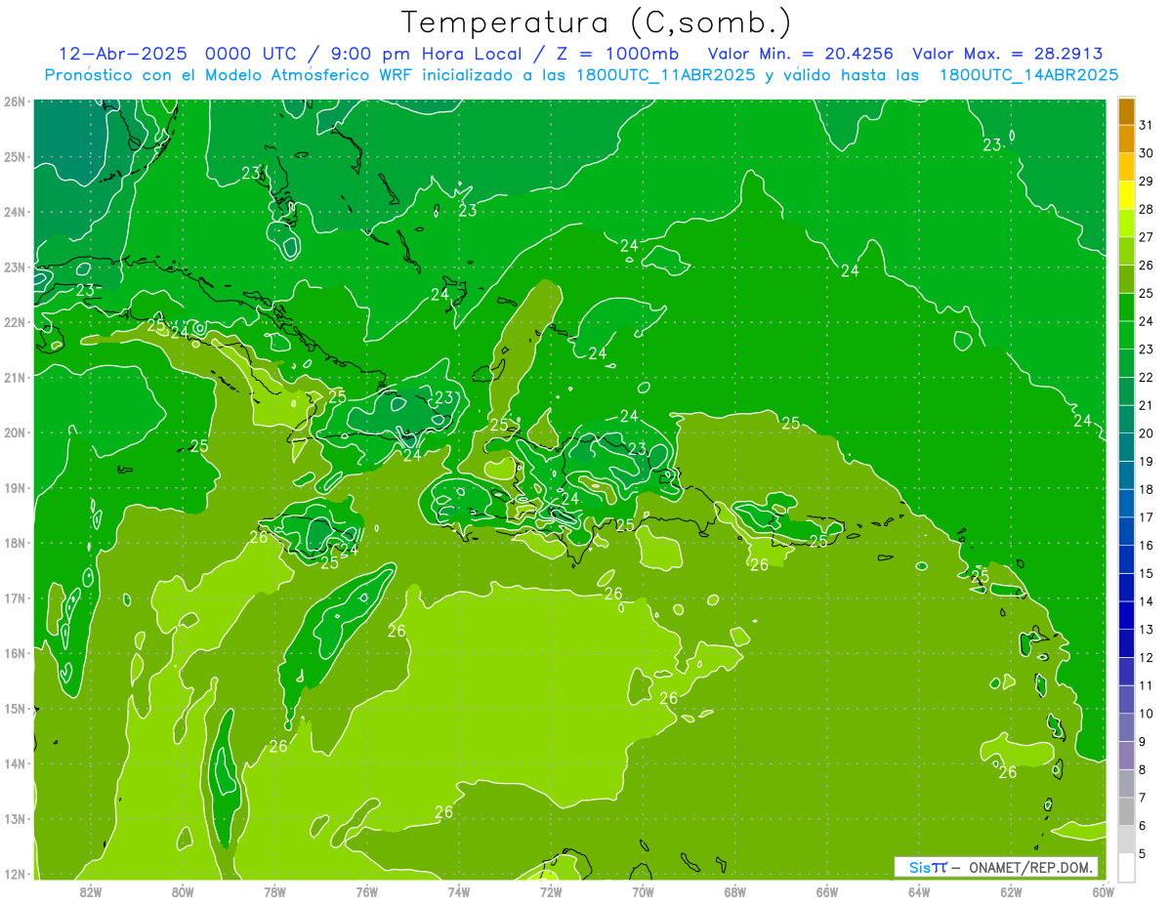Screen dimensions: 1172x905
Task: Click the '60W' longitude axis label
Action: [x=1103, y=891]
